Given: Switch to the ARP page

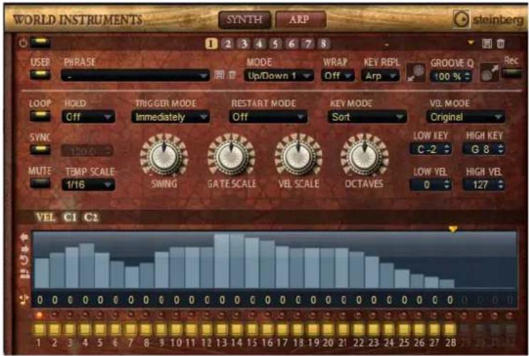Looking at the screenshot, I should point(300,19).
